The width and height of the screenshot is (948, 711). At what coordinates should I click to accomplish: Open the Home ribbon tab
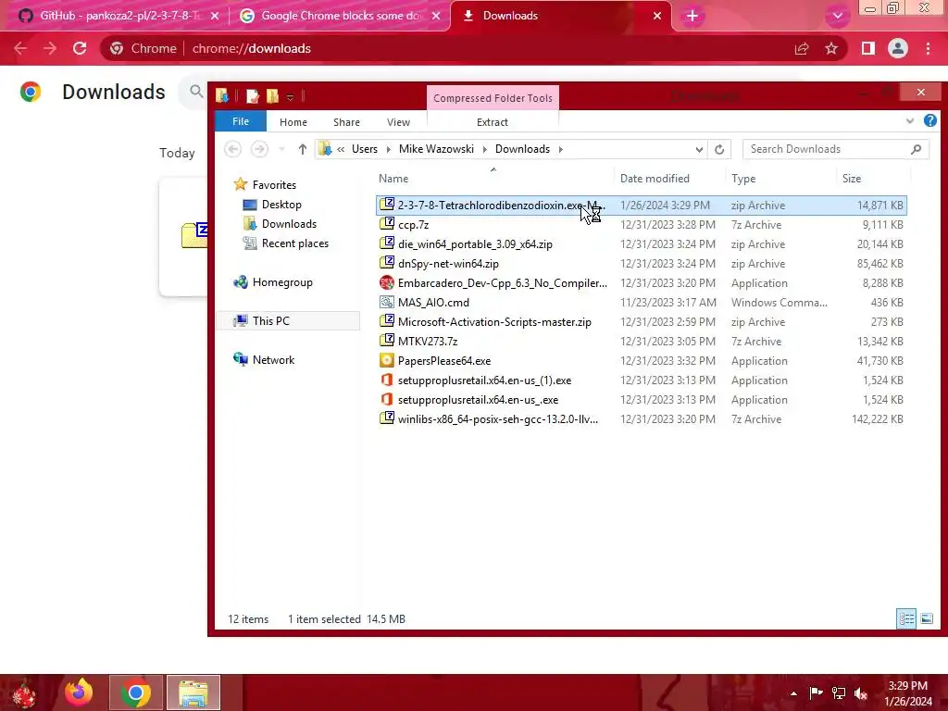293,122
